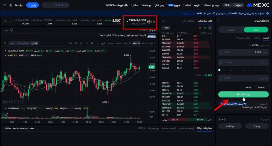Select the Limit (لیمیت) order tab
Viewport: 272px width, 146px height.
[266, 38]
